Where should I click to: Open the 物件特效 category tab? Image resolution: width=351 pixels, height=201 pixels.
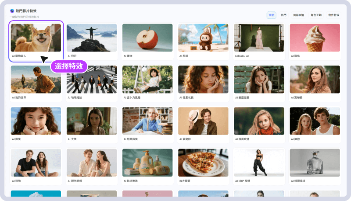[x=333, y=15]
